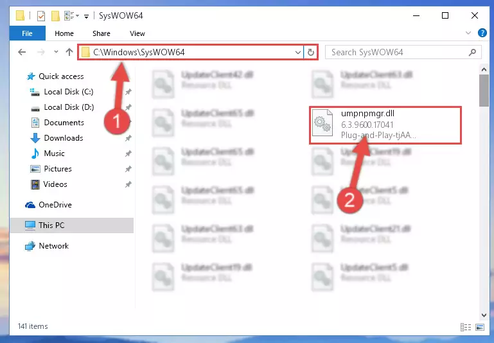Click the Downloads blue arrow icon
494x343 pixels.
(35, 138)
